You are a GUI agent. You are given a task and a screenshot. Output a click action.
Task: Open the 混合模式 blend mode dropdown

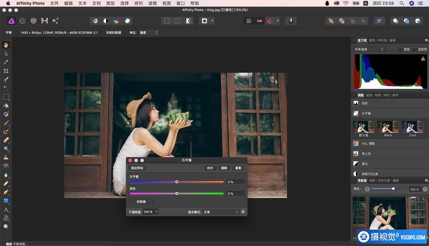[221, 212]
